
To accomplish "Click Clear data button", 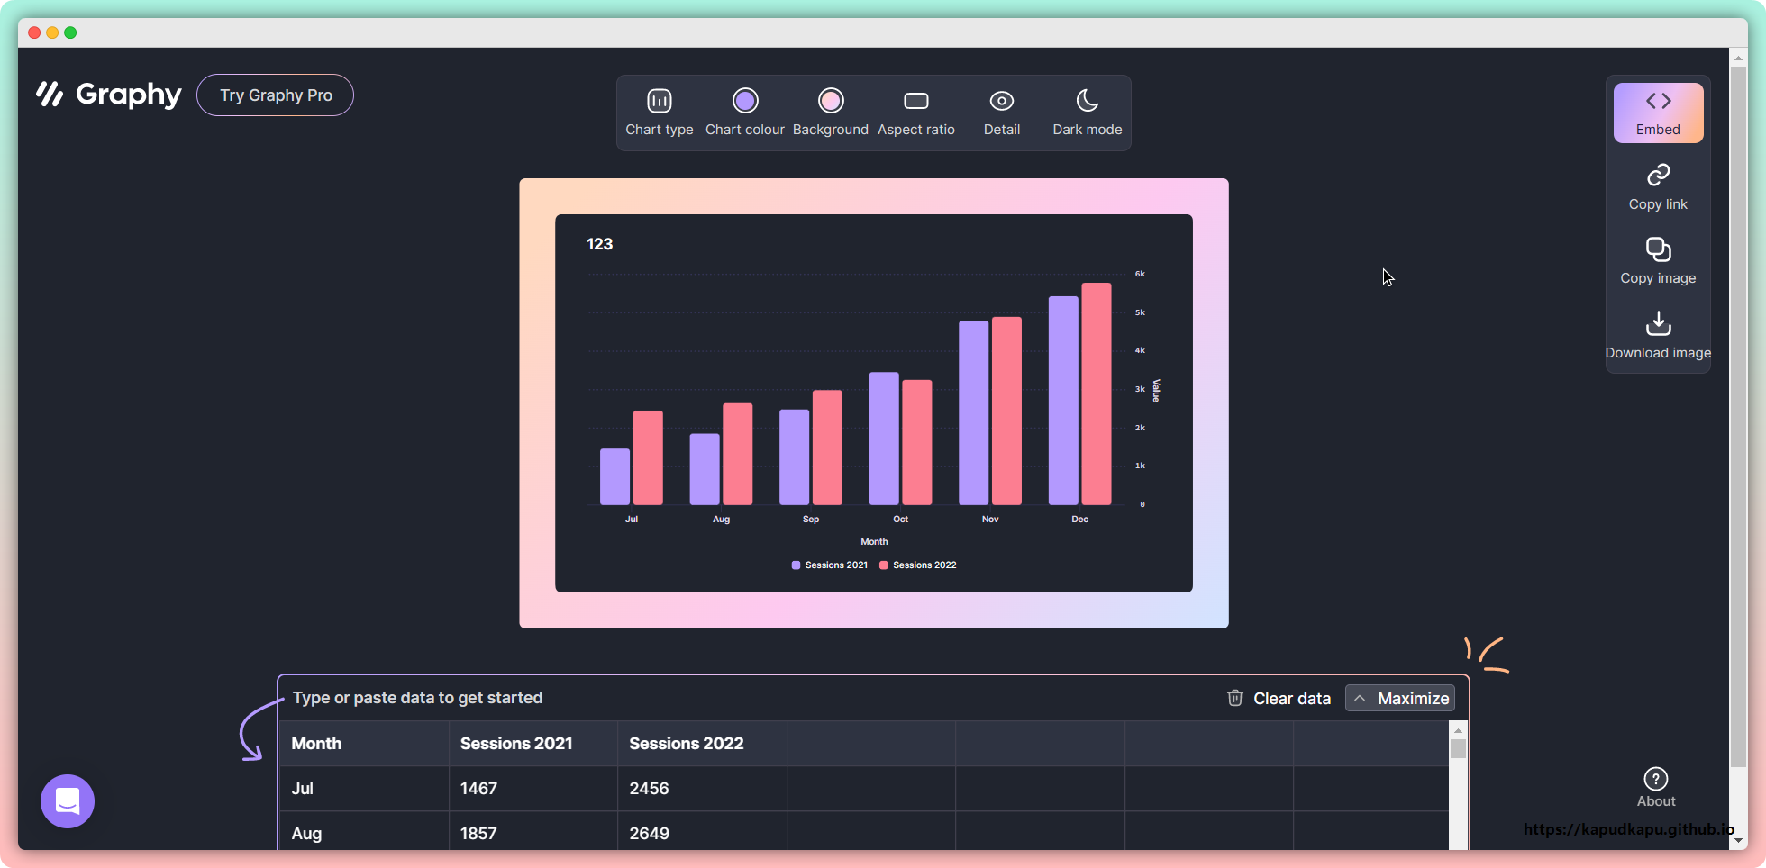I will point(1279,698).
